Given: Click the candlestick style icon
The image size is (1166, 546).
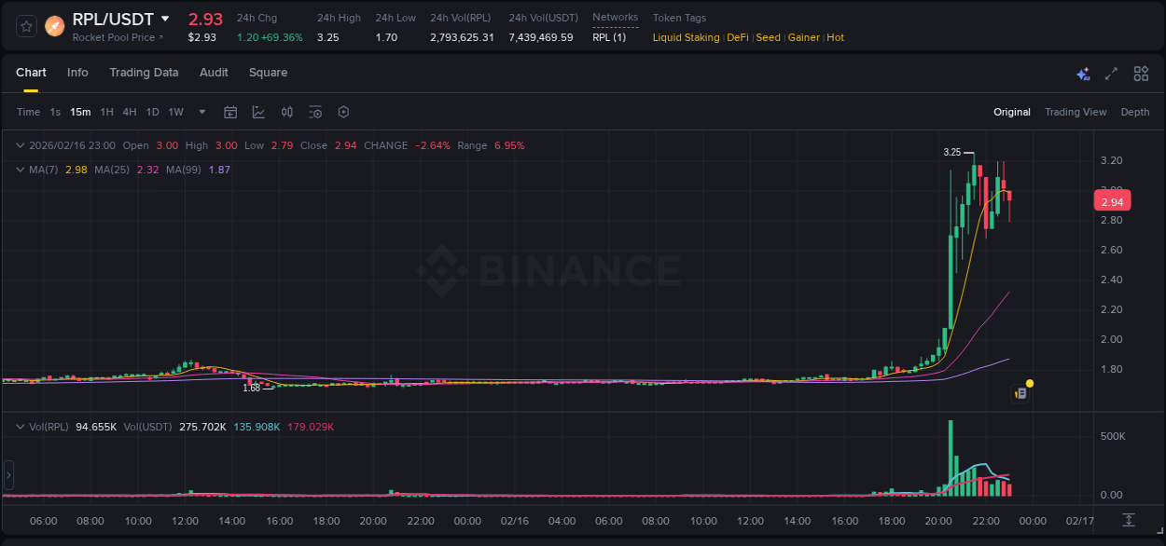Looking at the screenshot, I should (286, 112).
